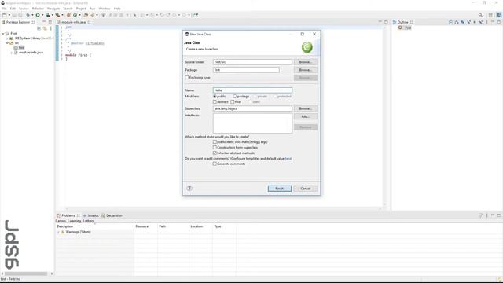The height and width of the screenshot is (283, 503).
Task: Click Filters funnel icon in Problems view
Action: [480, 215]
